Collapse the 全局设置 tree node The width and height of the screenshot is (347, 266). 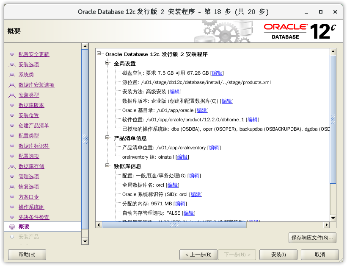pyautogui.click(x=107, y=63)
